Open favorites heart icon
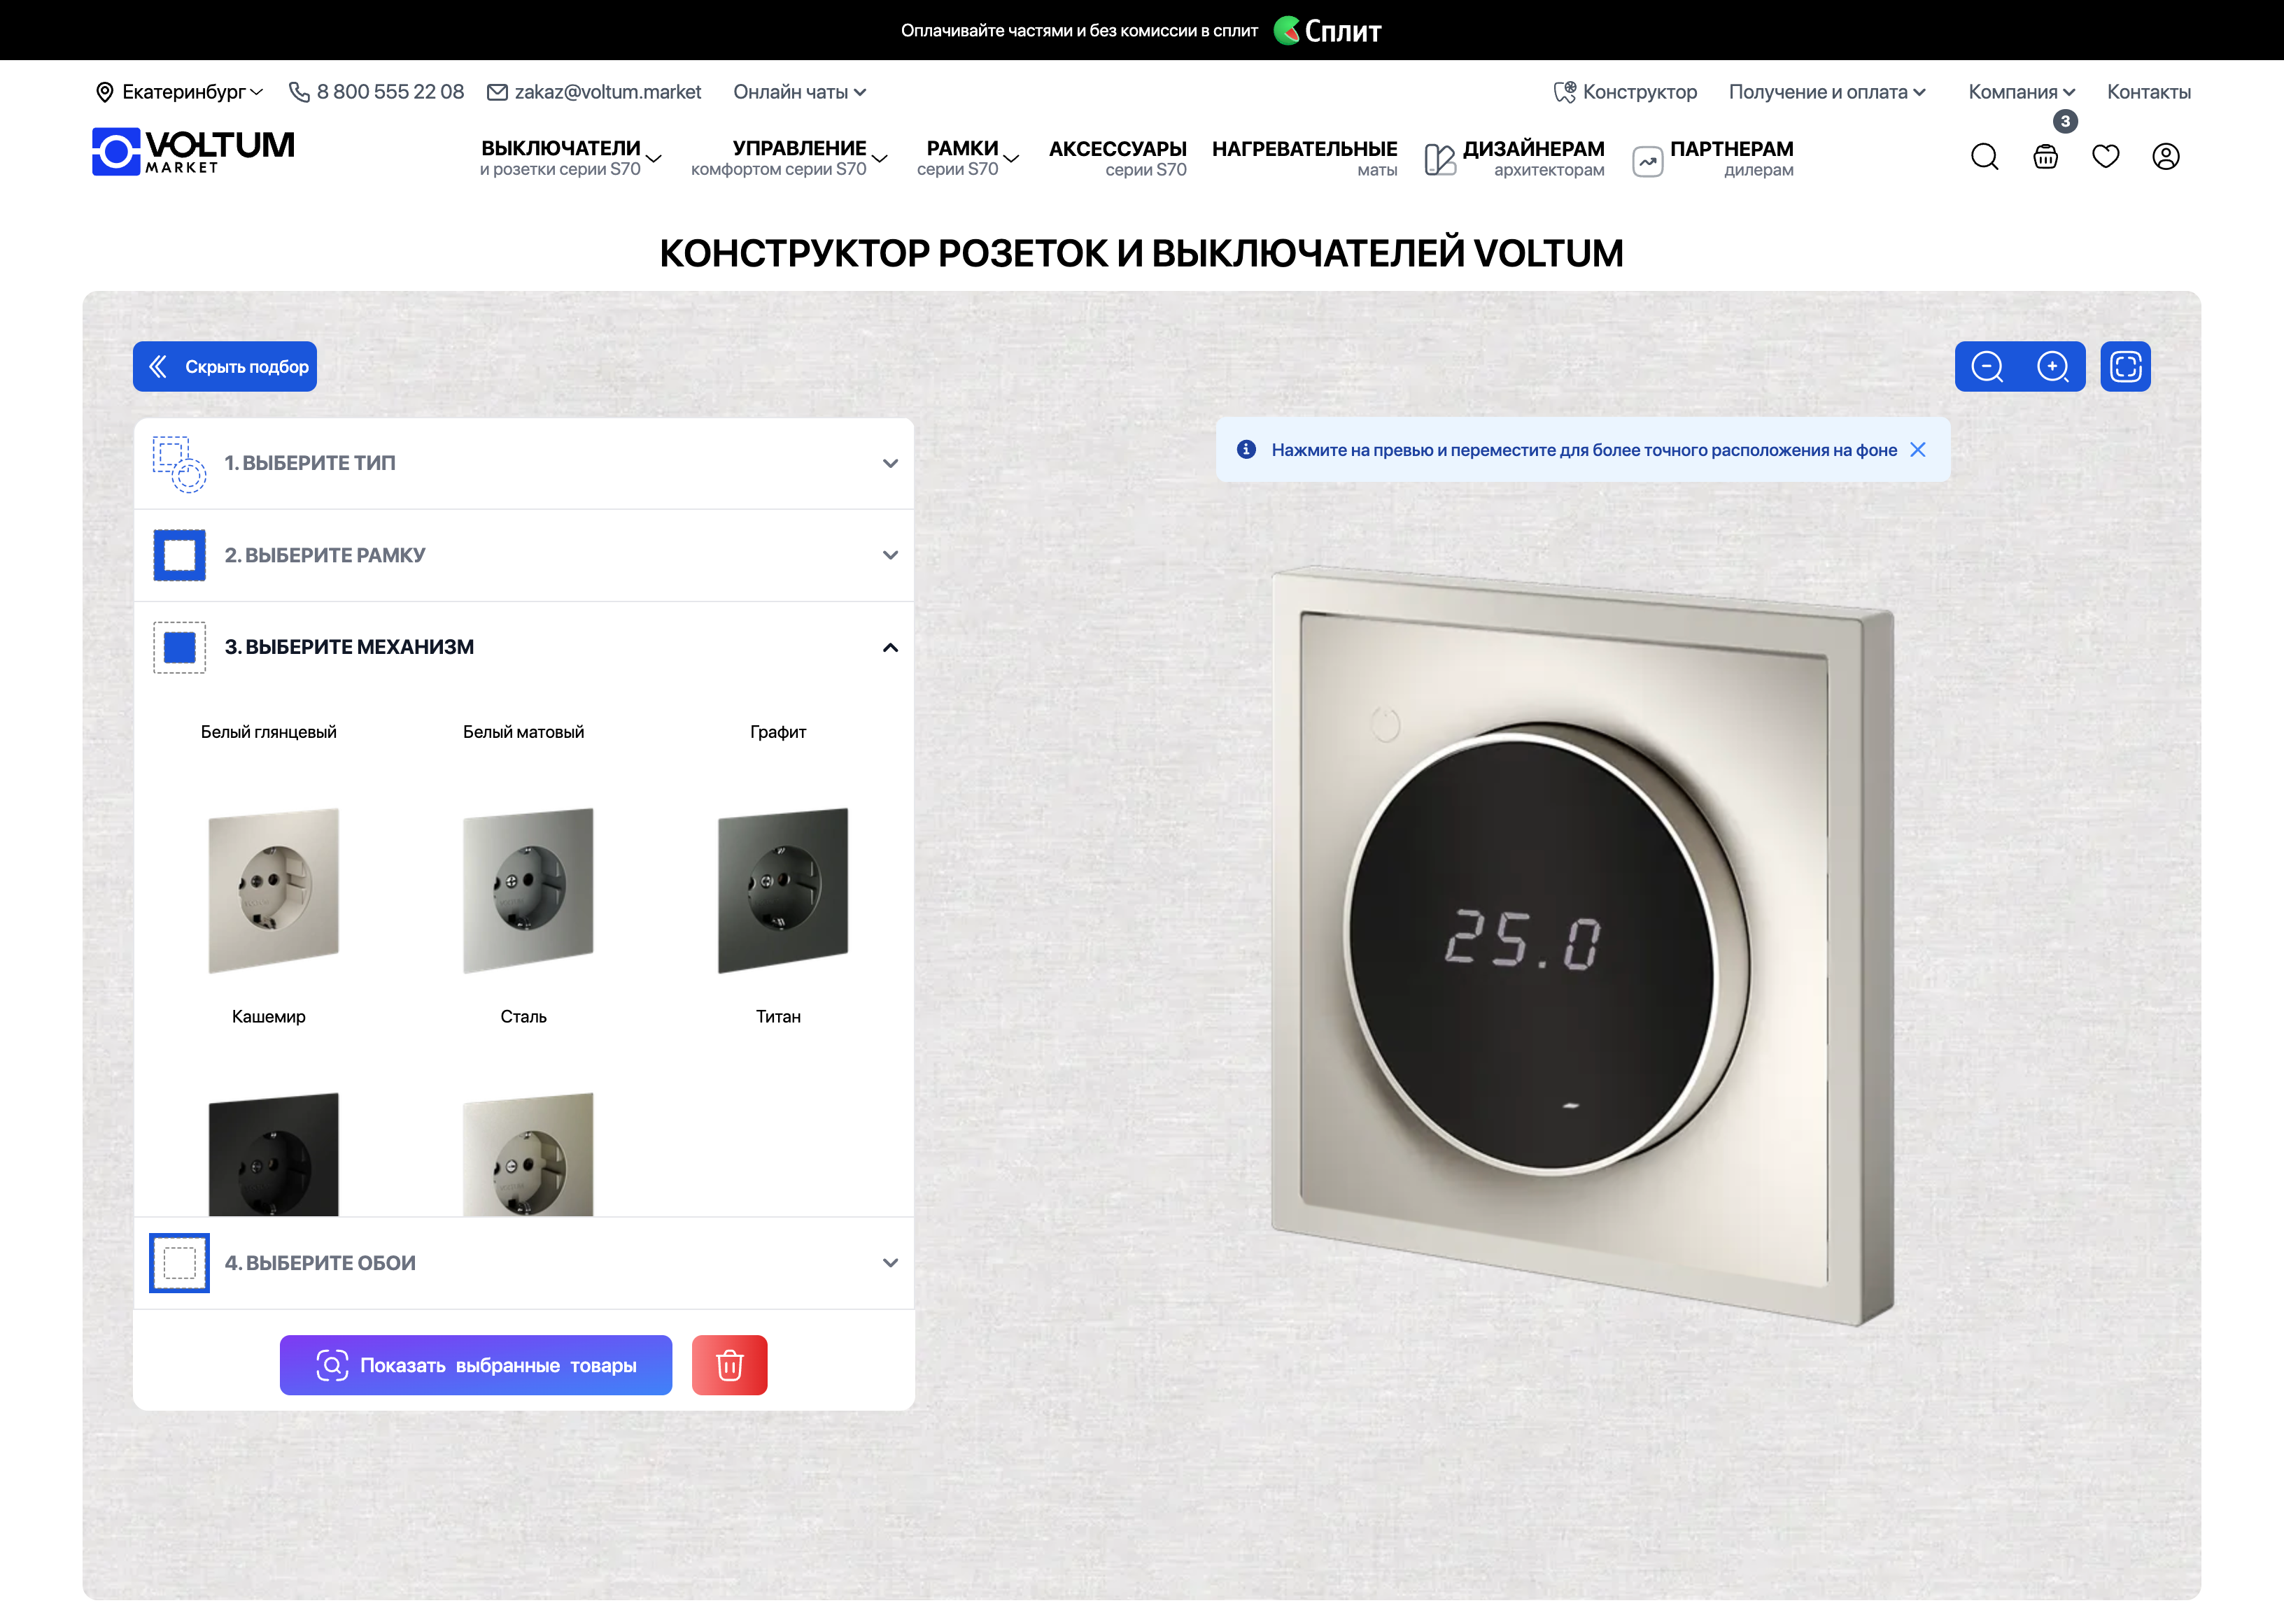The image size is (2284, 1624). pos(2106,157)
